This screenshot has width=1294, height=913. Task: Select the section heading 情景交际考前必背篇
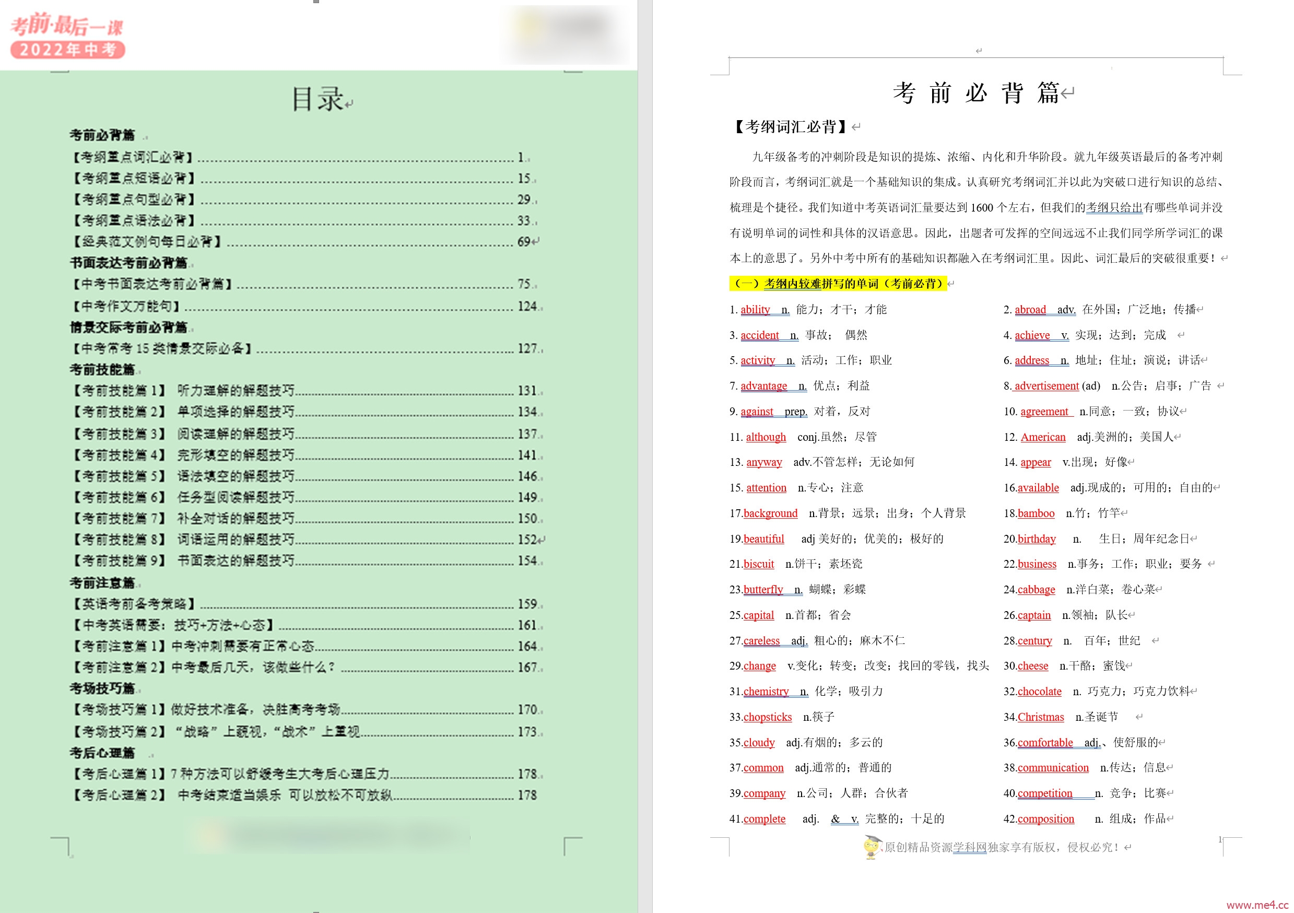pyautogui.click(x=128, y=327)
